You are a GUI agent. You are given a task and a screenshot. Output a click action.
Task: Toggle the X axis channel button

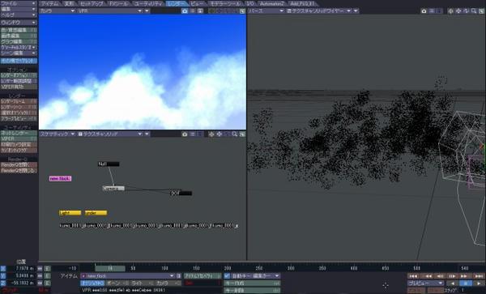tap(3, 268)
